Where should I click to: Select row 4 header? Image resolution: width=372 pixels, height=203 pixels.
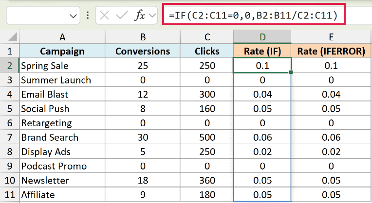(9, 94)
